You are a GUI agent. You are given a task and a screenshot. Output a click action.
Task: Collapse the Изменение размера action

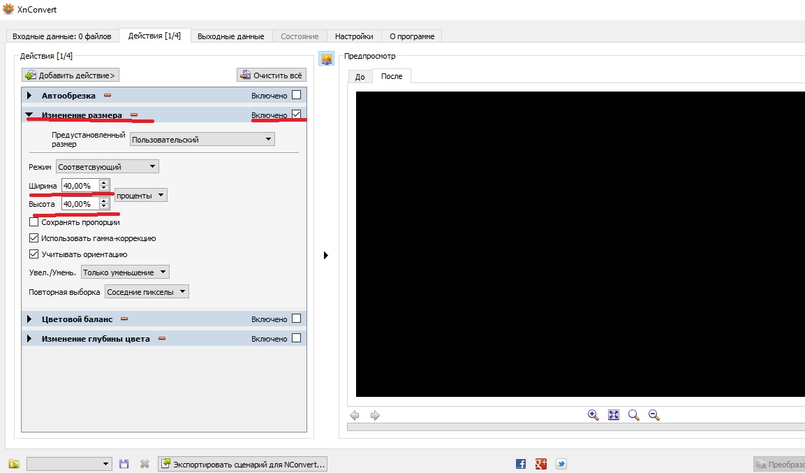click(29, 115)
